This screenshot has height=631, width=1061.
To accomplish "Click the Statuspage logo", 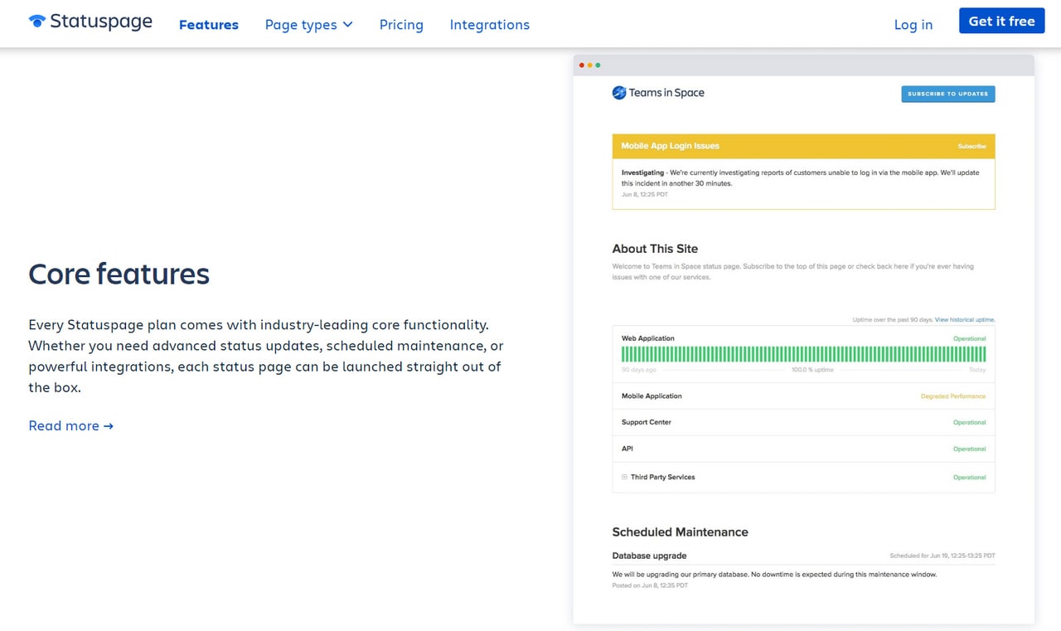I will click(x=90, y=22).
